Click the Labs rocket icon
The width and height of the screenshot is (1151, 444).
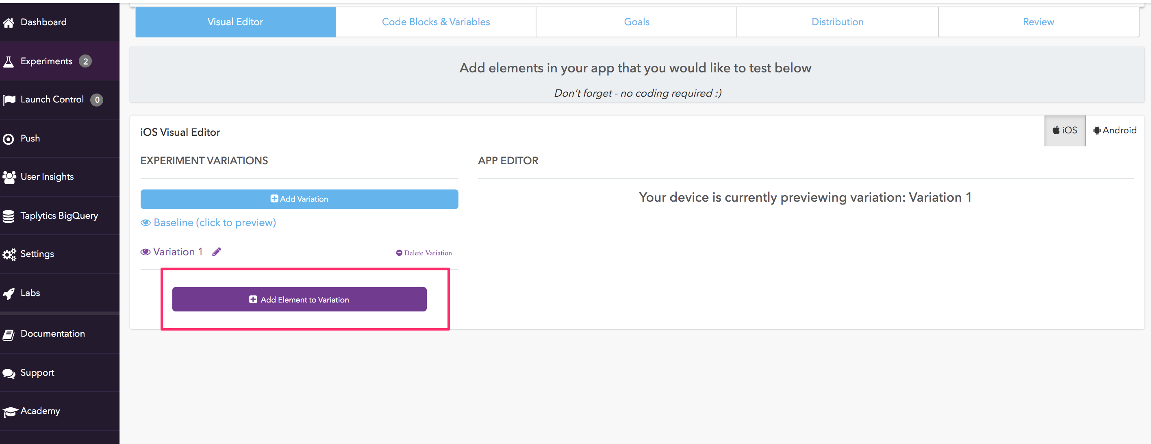(x=9, y=293)
